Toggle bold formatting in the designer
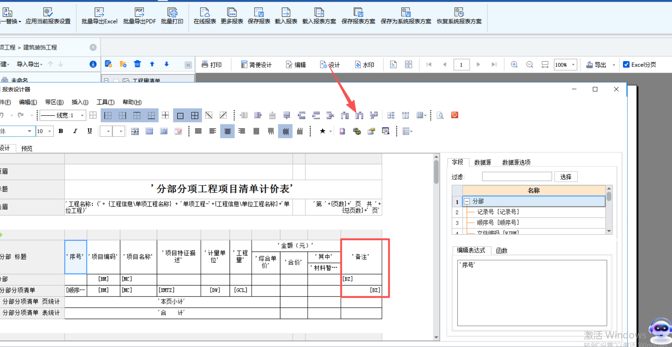Screen dimensions: 672x347 coord(60,131)
